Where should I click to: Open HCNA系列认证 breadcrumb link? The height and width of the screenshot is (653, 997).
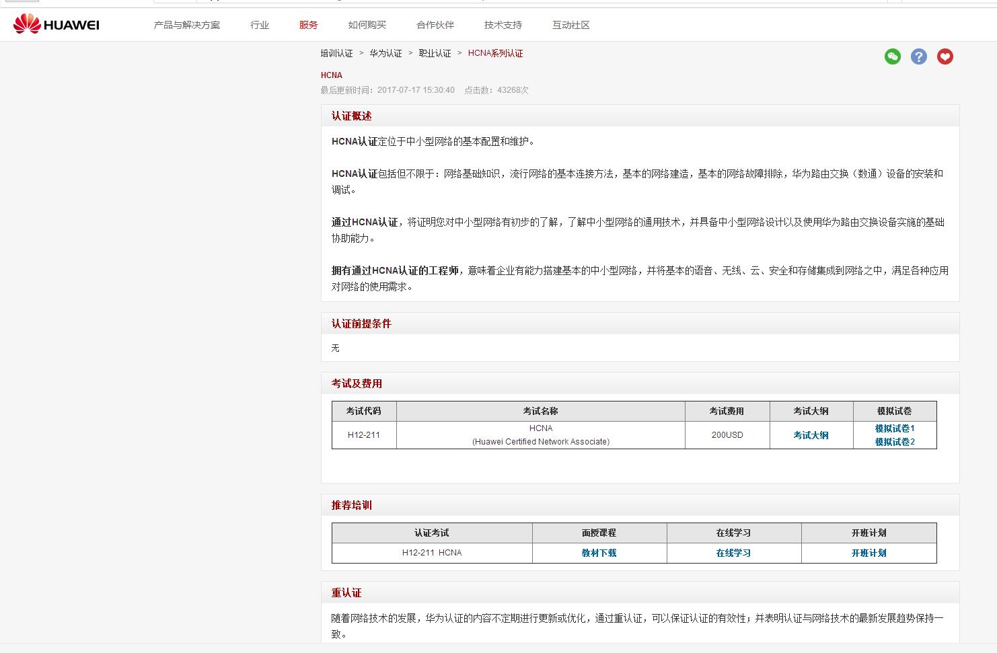496,53
